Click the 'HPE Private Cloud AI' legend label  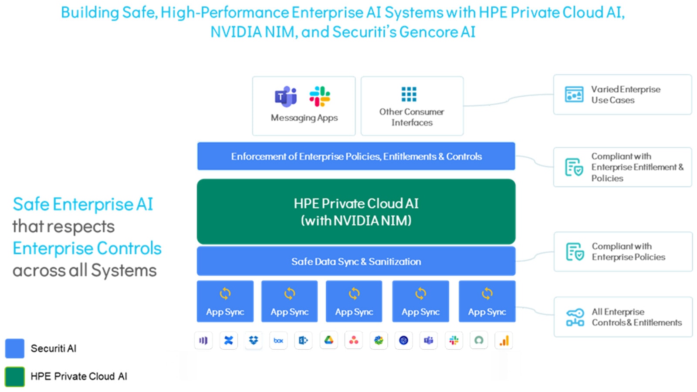point(79,376)
